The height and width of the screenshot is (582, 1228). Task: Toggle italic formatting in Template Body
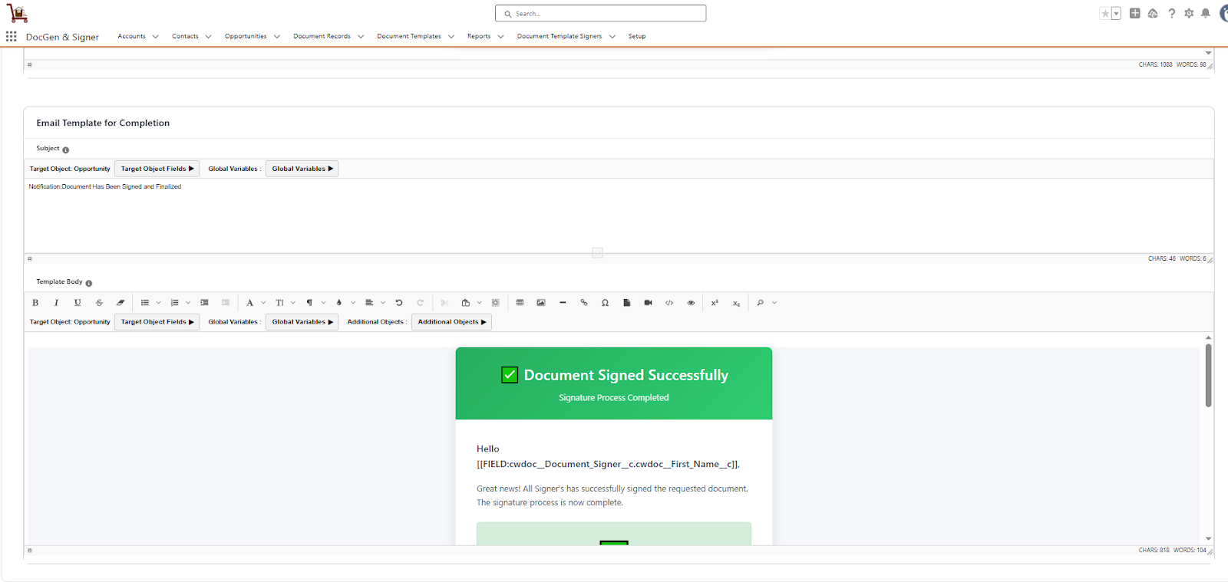pyautogui.click(x=56, y=303)
